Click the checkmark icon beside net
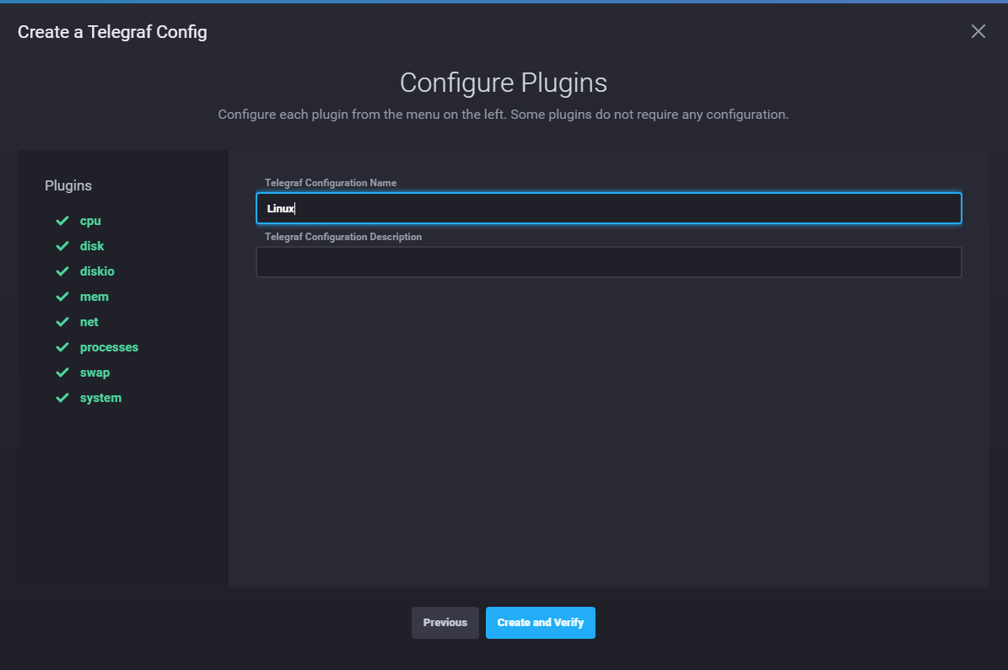Screen dimensions: 1008x670 62,322
